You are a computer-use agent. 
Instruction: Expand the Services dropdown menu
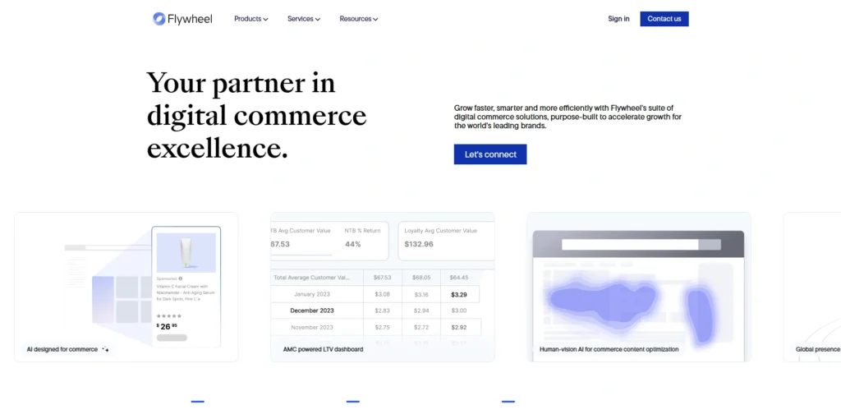click(x=304, y=19)
